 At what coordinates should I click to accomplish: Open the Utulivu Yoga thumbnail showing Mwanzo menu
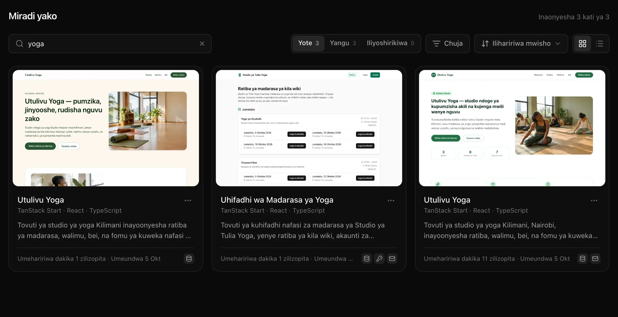512,128
